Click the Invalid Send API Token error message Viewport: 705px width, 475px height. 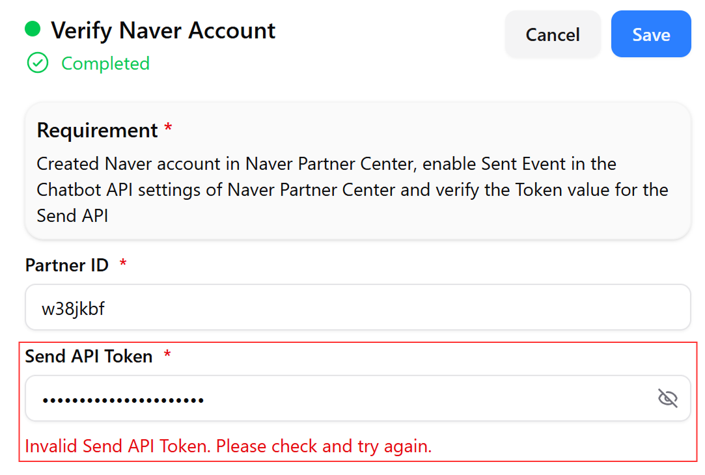coord(228,446)
